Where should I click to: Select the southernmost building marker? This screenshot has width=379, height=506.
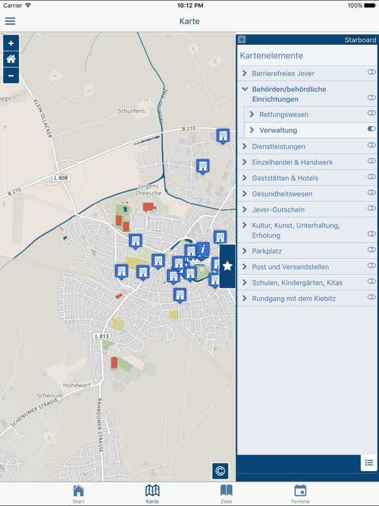[180, 295]
